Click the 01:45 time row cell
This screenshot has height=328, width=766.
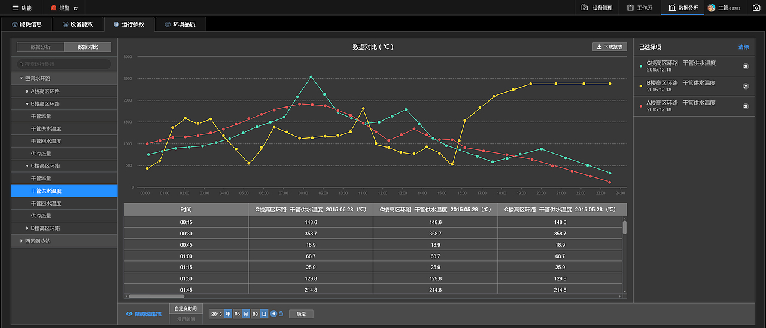[186, 290]
